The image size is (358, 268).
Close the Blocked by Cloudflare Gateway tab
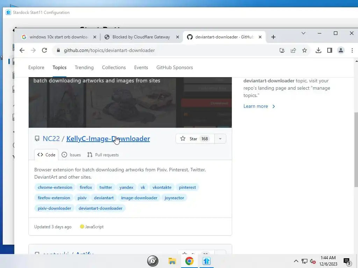click(x=177, y=37)
